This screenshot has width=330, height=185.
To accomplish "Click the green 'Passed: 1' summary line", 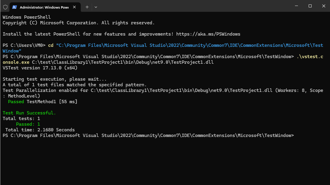I will click(28, 124).
